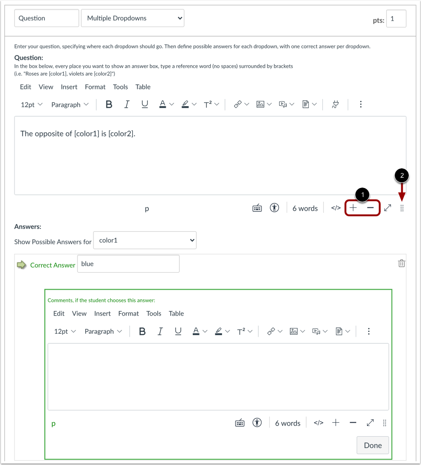Apply superscript formatting
The image size is (421, 465).
point(208,104)
